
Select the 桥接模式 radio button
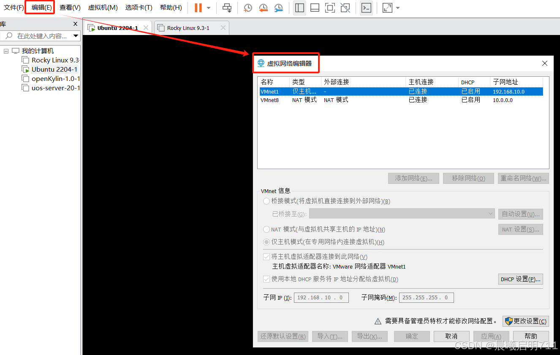tap(266, 201)
